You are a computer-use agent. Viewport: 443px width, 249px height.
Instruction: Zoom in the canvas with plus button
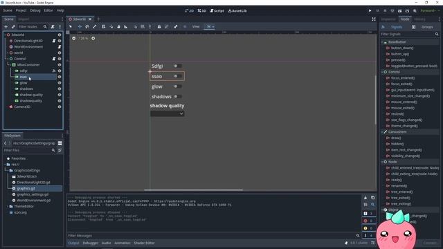[x=93, y=38]
